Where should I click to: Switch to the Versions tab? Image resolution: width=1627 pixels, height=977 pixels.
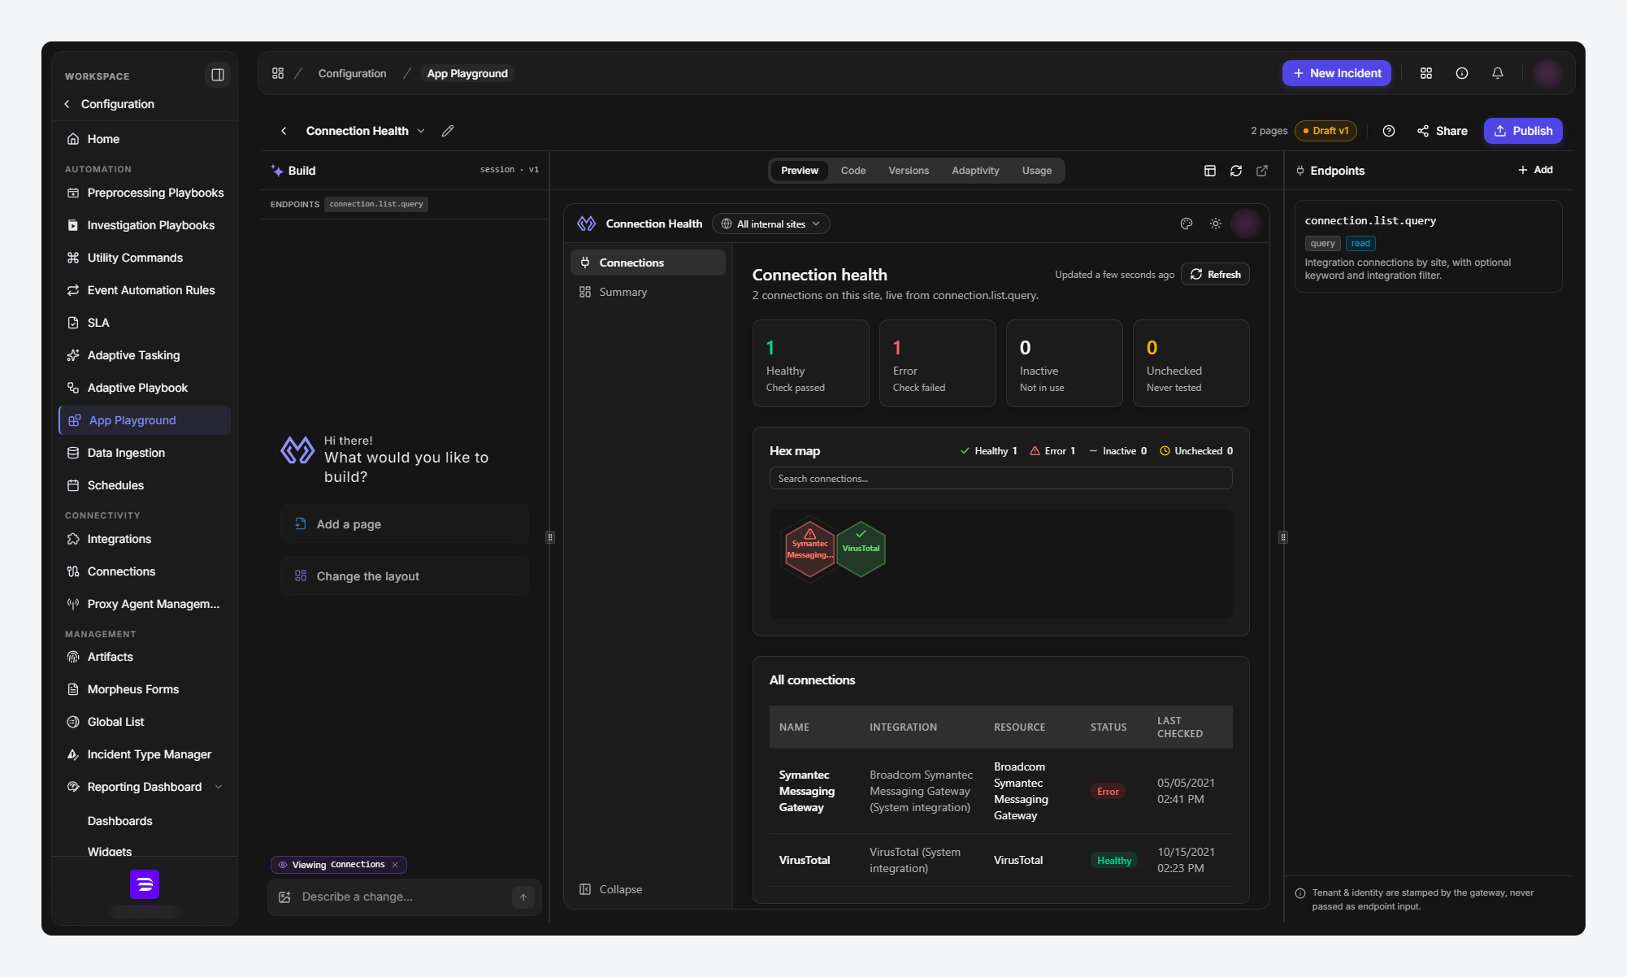(x=909, y=171)
